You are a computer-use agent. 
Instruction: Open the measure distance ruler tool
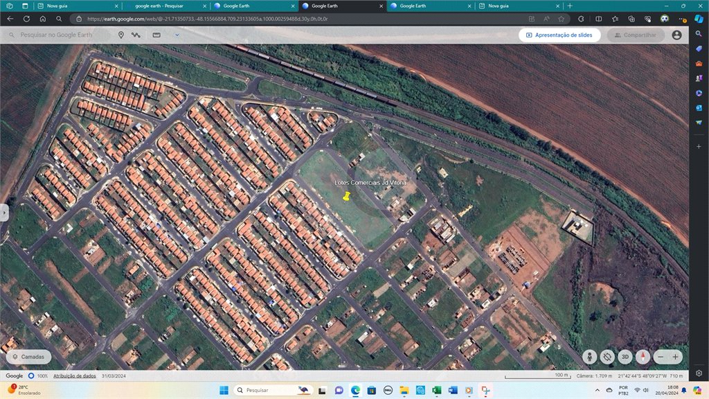pos(156,35)
